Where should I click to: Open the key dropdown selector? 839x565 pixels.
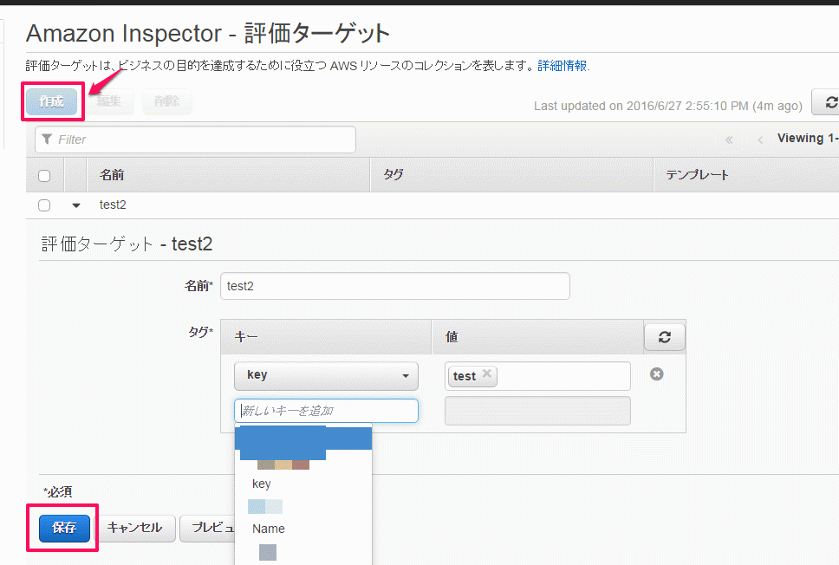(326, 375)
